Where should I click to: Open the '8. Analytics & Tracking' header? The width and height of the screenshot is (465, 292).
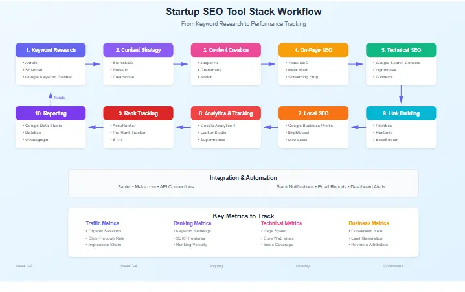[225, 113]
